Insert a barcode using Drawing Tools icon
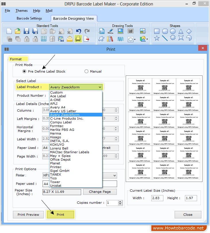 pyautogui.click(x=130, y=31)
